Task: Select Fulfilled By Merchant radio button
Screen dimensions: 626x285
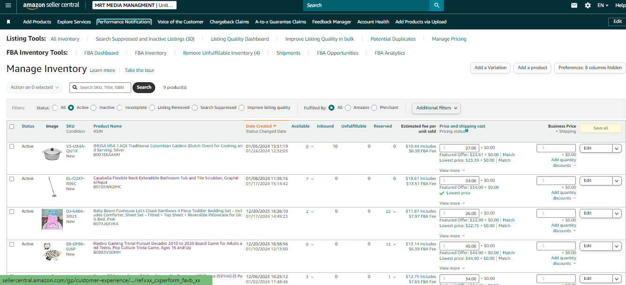Action: point(374,107)
